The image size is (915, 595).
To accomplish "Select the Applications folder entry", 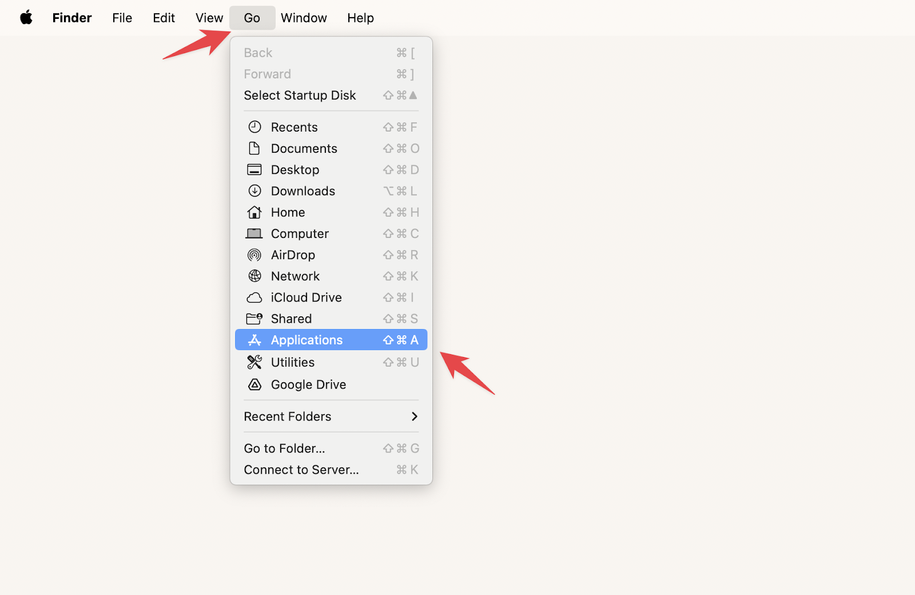I will pyautogui.click(x=307, y=339).
